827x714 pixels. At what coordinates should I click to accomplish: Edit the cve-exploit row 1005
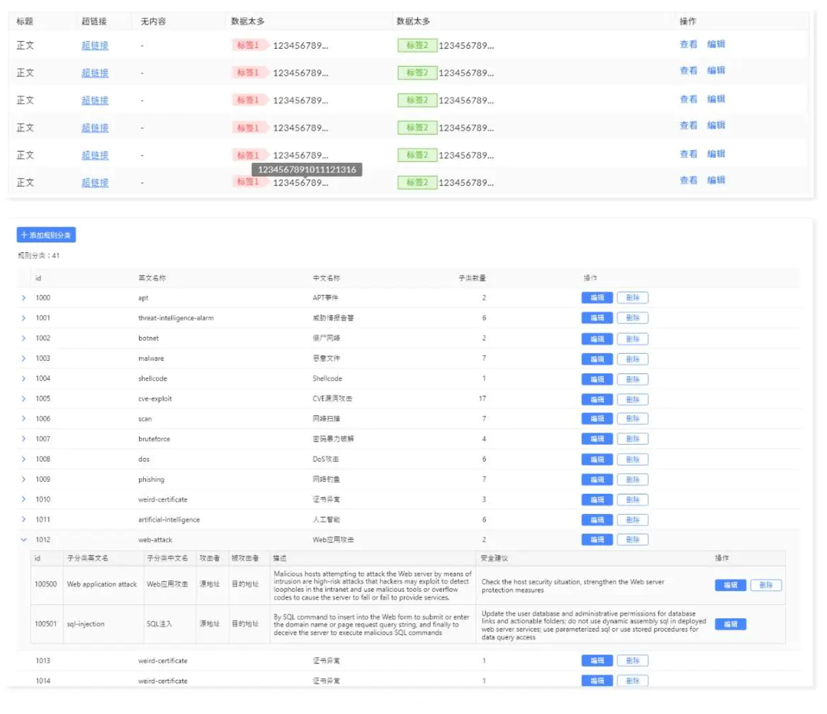pos(597,399)
